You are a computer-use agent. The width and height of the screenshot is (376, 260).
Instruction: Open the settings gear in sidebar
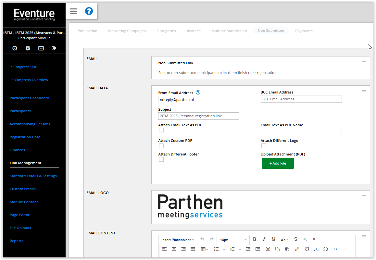pyautogui.click(x=28, y=48)
